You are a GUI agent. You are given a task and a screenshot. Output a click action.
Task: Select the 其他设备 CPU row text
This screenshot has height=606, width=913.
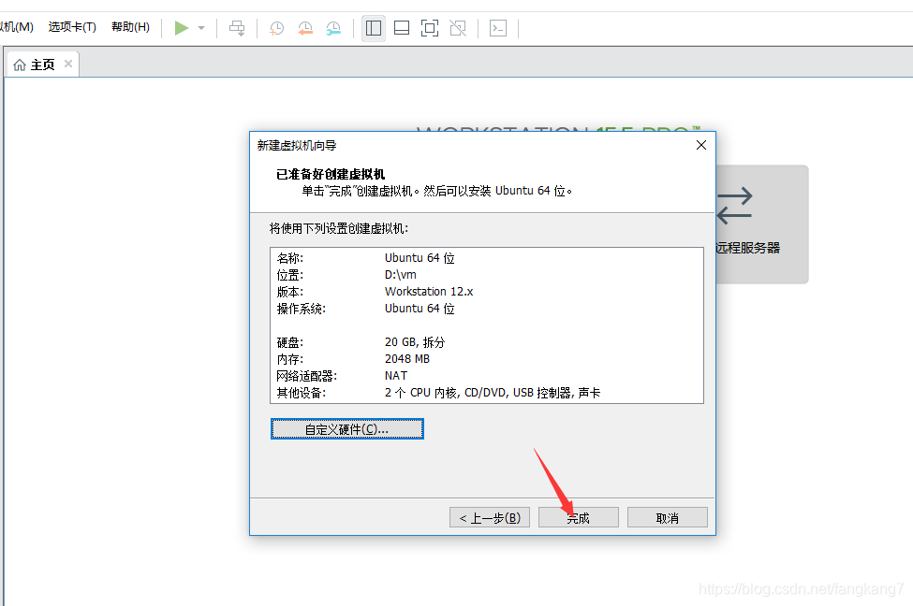(493, 393)
